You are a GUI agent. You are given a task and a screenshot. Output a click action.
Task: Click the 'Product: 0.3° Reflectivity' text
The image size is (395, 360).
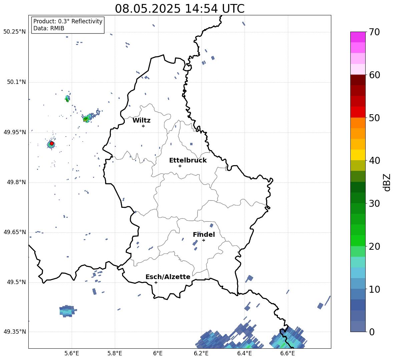pos(68,21)
